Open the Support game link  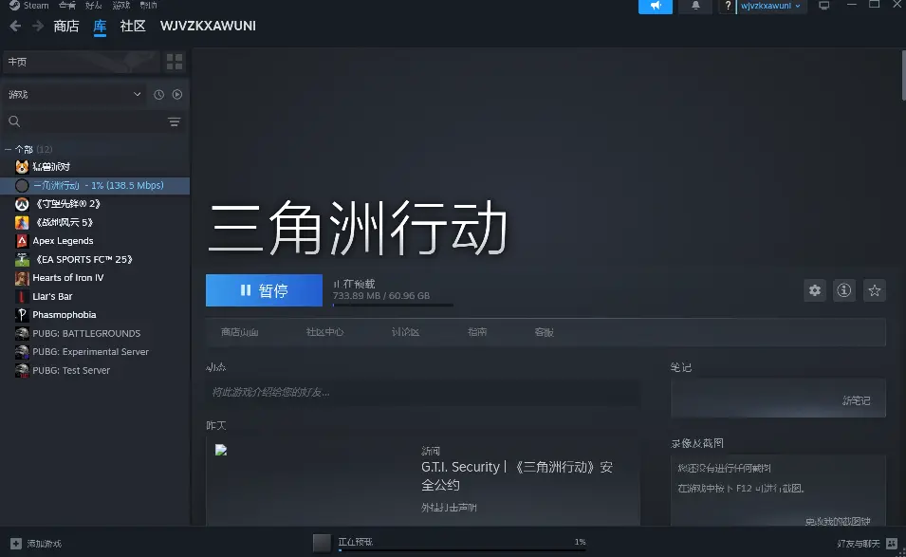[544, 332]
